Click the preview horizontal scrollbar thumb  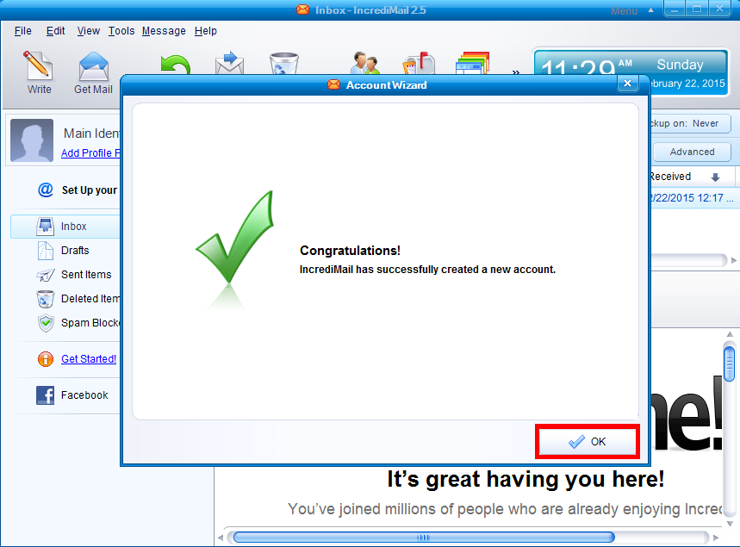pyautogui.click(x=424, y=537)
